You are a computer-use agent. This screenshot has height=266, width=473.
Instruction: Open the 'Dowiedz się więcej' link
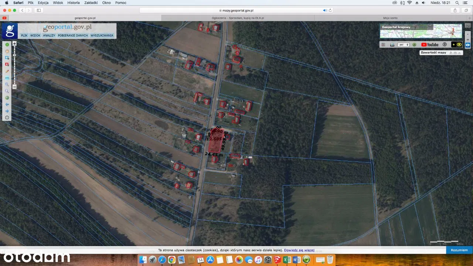299,250
